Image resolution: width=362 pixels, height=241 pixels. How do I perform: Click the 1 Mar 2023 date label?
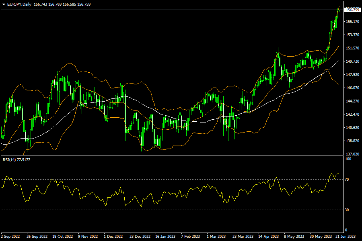click(x=216, y=237)
